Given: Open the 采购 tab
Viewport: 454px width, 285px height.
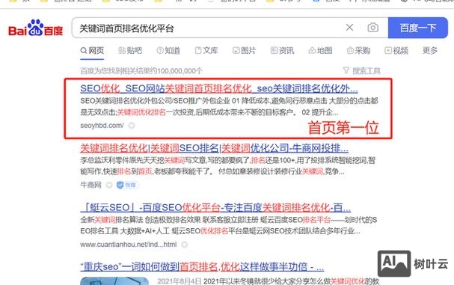Looking at the screenshot, I should [x=358, y=51].
